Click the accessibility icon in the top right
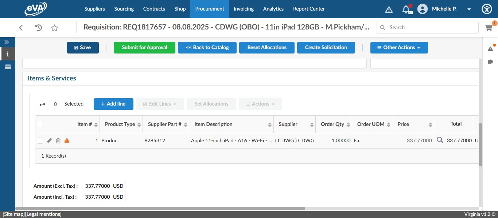The height and width of the screenshot is (218, 498). click(487, 9)
